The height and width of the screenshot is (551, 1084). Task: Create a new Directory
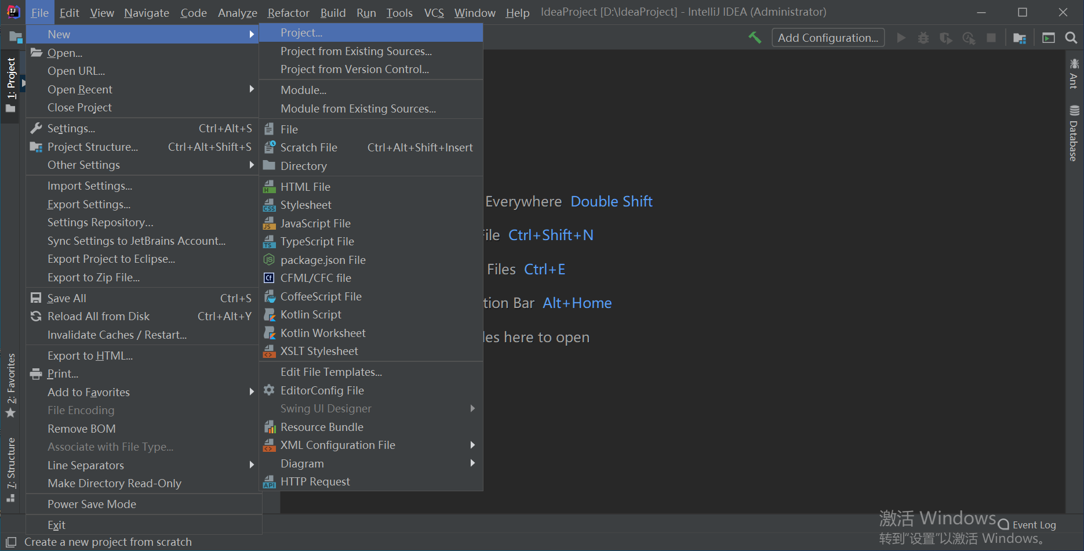point(371,166)
